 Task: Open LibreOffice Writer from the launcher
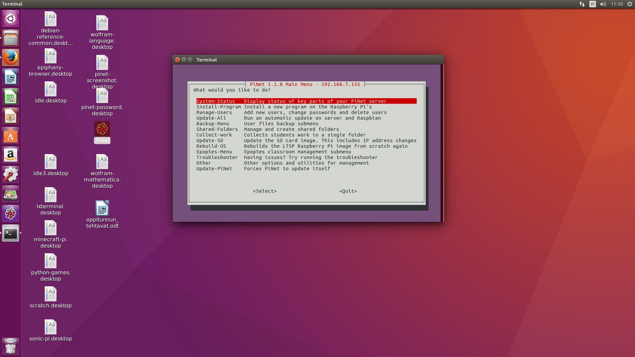[10, 77]
